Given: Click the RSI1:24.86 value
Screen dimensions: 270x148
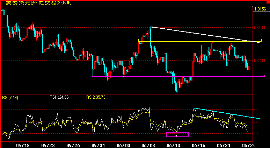Looking at the screenshot, I should [x=59, y=97].
